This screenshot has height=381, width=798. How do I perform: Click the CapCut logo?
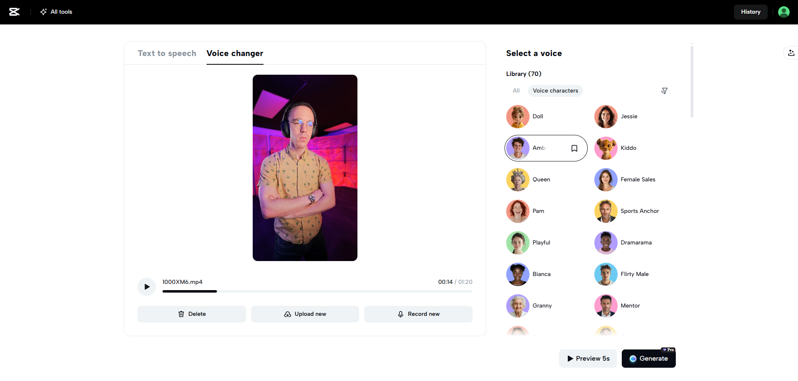14,12
